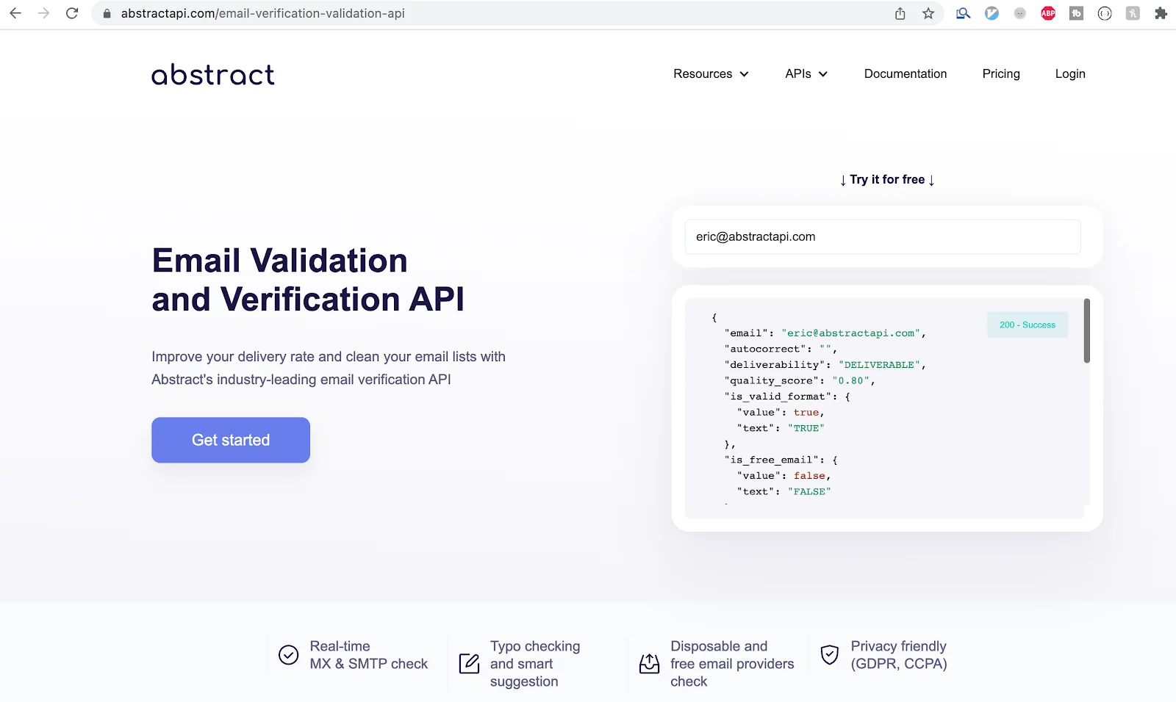The height and width of the screenshot is (702, 1176).
Task: Open the Honey browser extension
Action: [x=1131, y=13]
